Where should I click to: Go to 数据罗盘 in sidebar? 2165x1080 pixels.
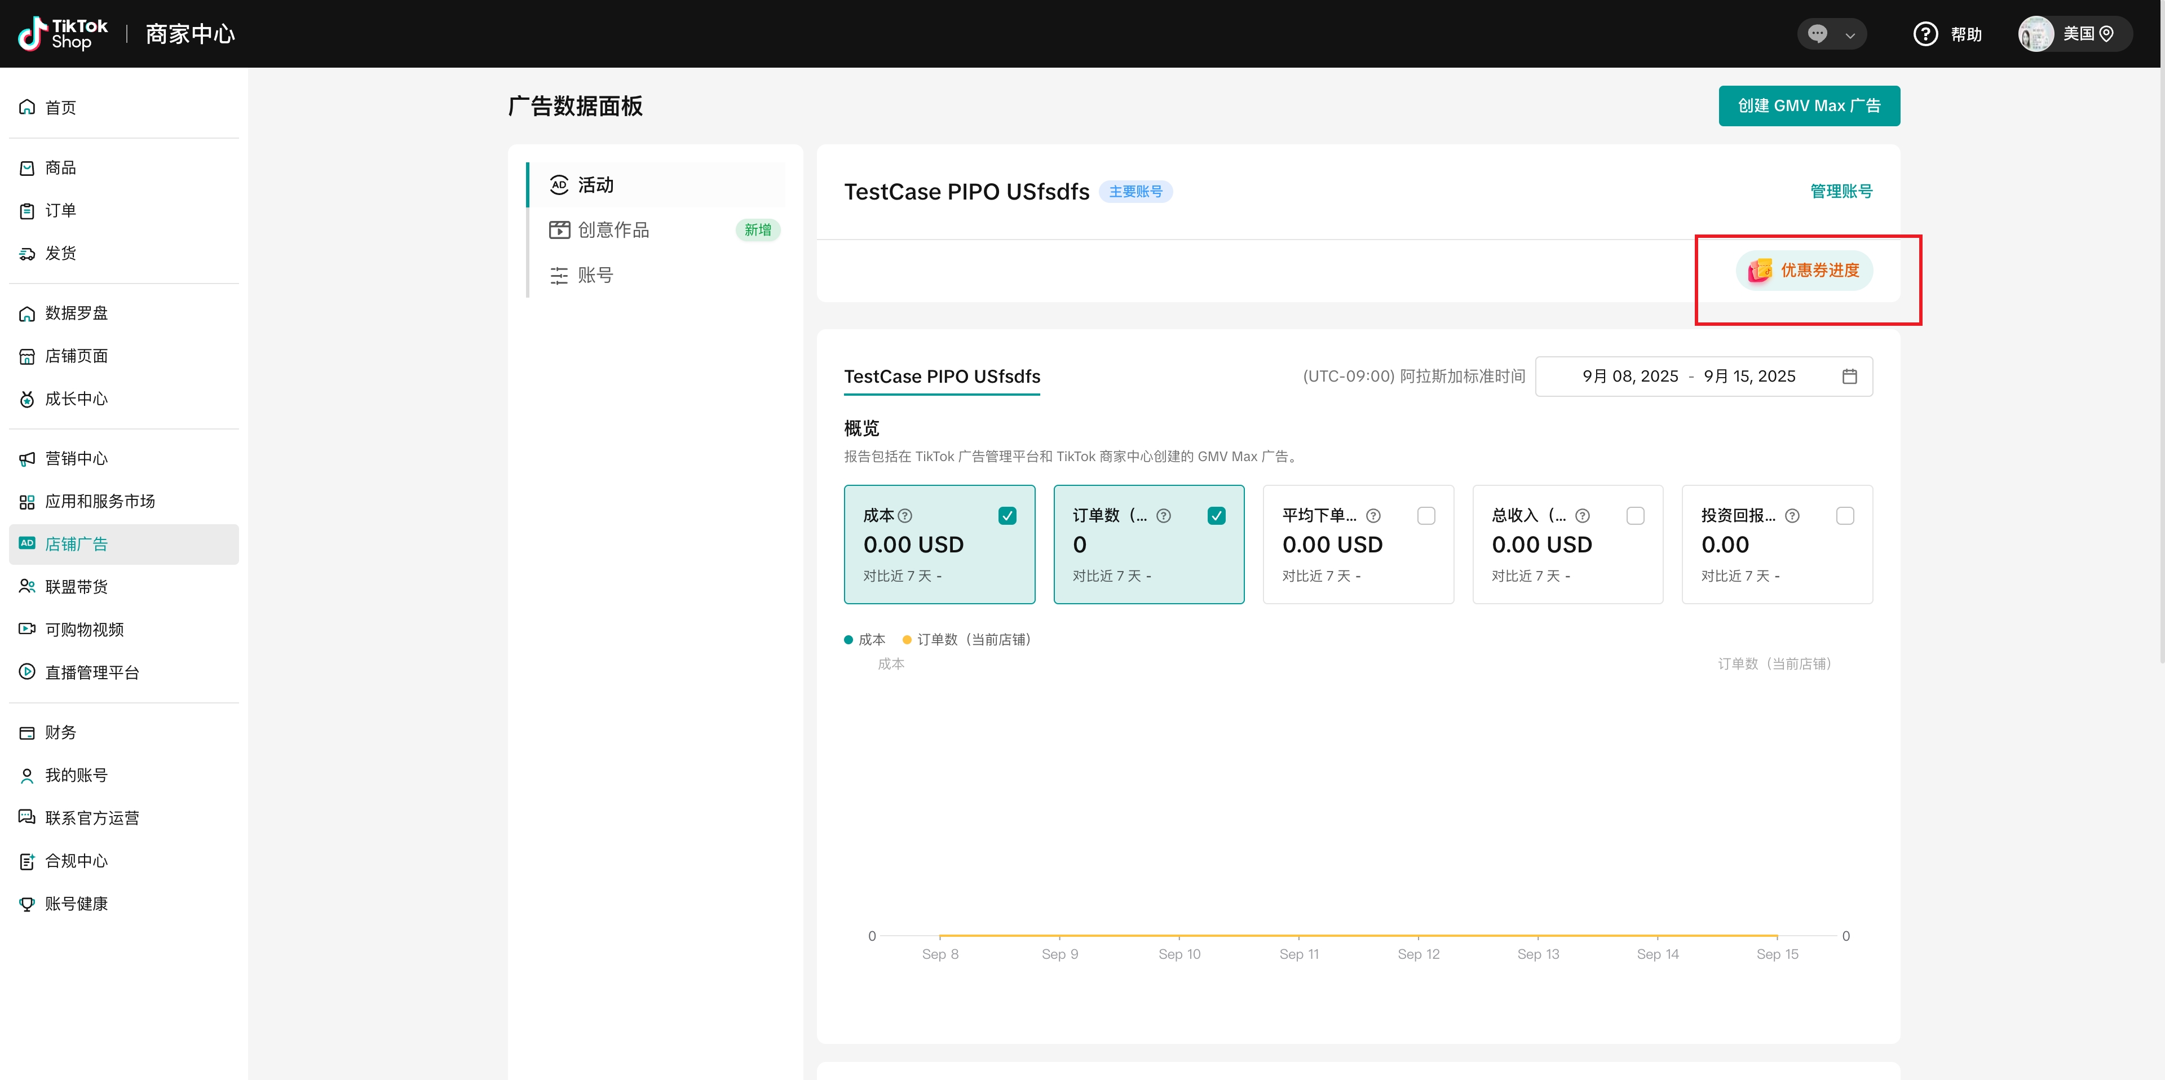tap(76, 313)
